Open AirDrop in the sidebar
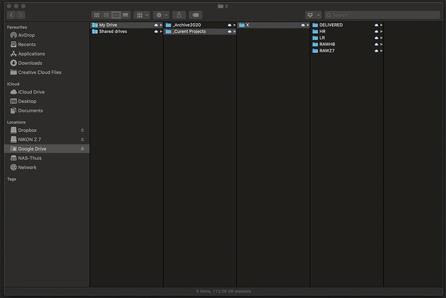 coord(27,35)
